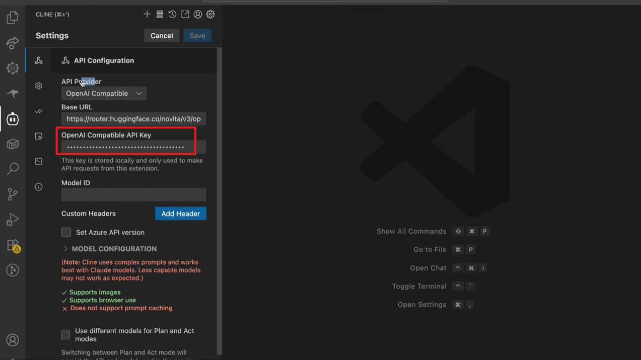
Task: Click the 'Supports images' text
Action: (95, 292)
